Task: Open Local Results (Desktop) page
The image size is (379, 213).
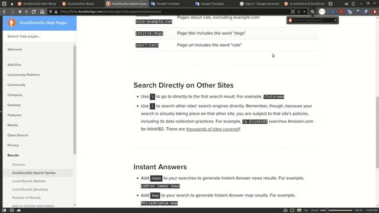Action: pos(30,189)
